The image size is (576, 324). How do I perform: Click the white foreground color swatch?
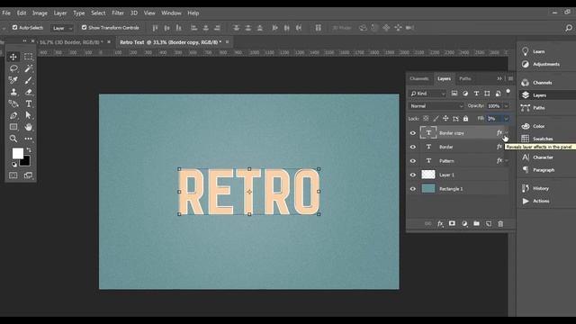point(17,153)
